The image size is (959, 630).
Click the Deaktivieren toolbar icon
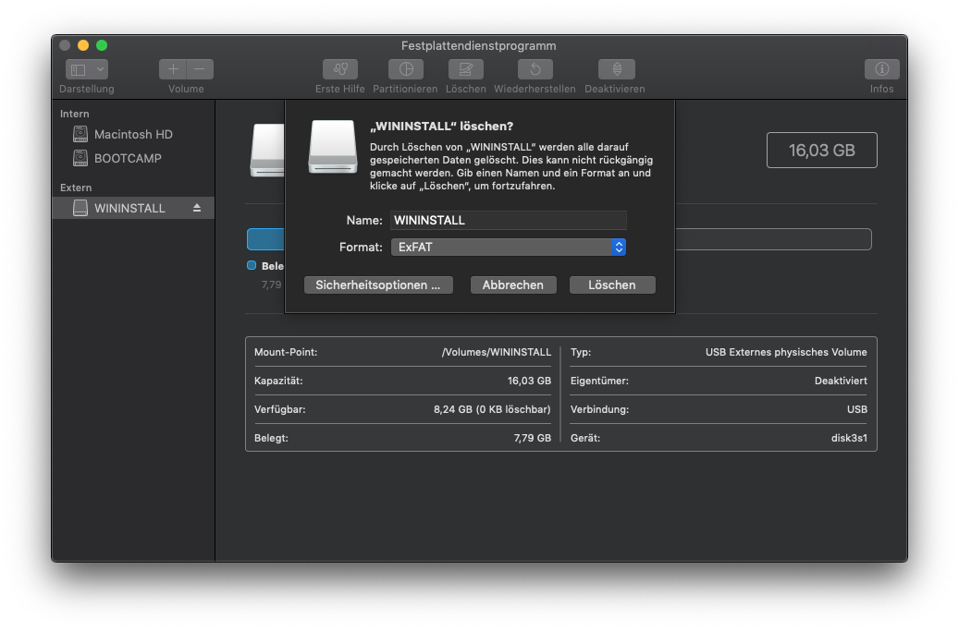point(616,69)
